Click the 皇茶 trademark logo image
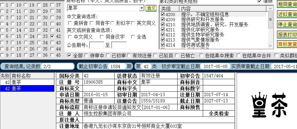Screen dimensions: 297x129 tap(269, 105)
